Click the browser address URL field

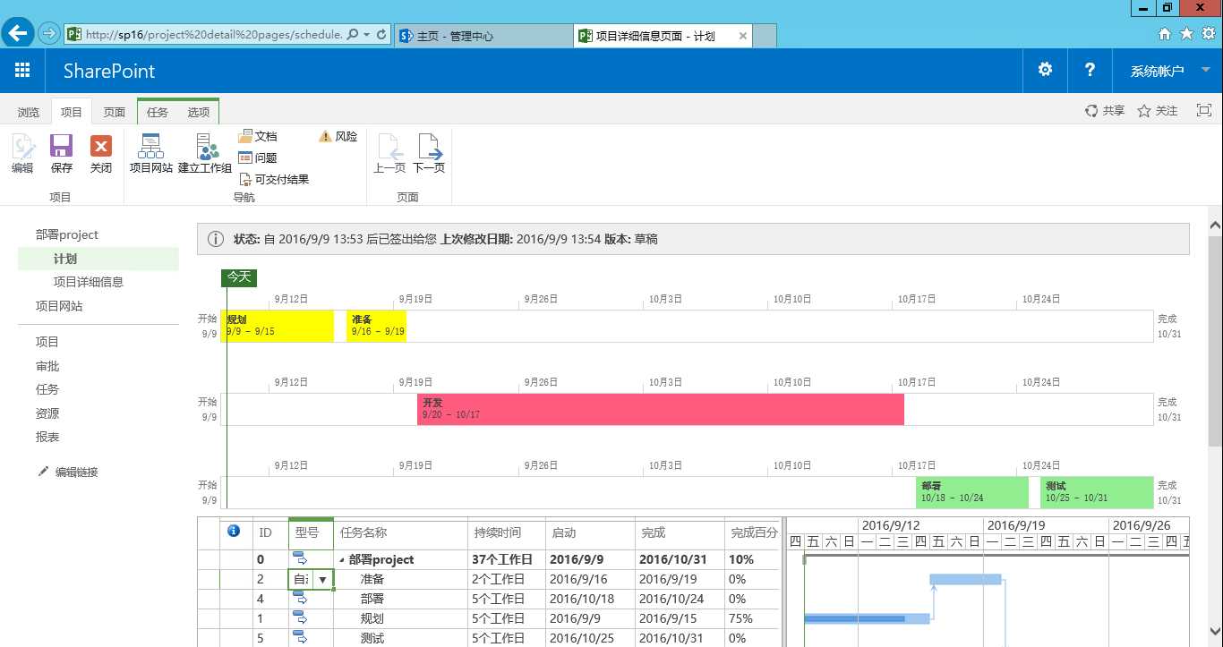(213, 35)
